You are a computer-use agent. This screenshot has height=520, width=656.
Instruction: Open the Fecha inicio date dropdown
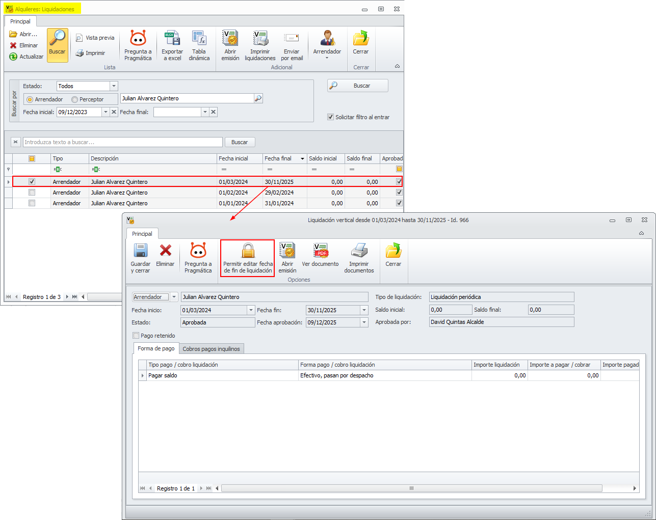coord(251,310)
